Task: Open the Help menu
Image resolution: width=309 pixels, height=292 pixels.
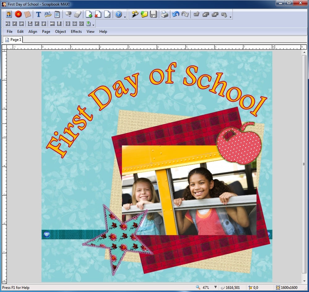Action: tap(103, 32)
